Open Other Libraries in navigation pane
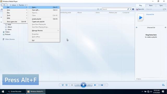This screenshot has width=167, height=94. click(x=10, y=39)
